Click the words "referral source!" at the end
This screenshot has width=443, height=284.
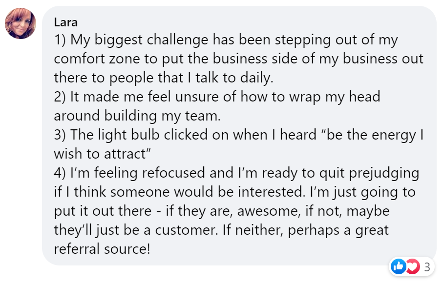102,249
